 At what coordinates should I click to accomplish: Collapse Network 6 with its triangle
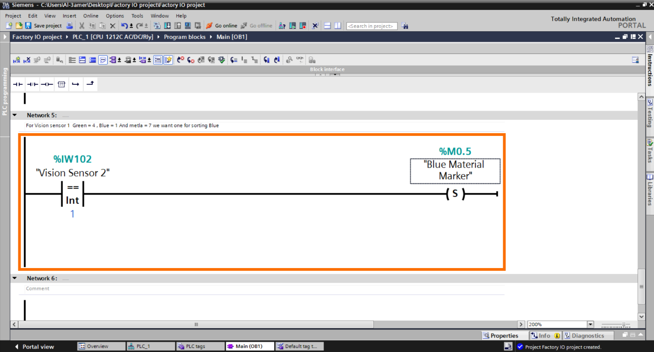point(15,278)
